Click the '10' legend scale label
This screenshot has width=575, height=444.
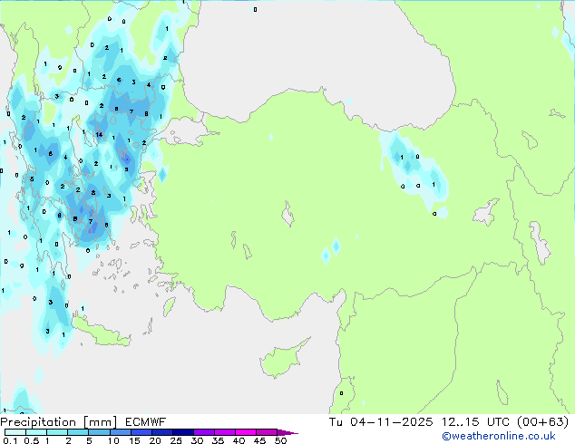pos(113,440)
